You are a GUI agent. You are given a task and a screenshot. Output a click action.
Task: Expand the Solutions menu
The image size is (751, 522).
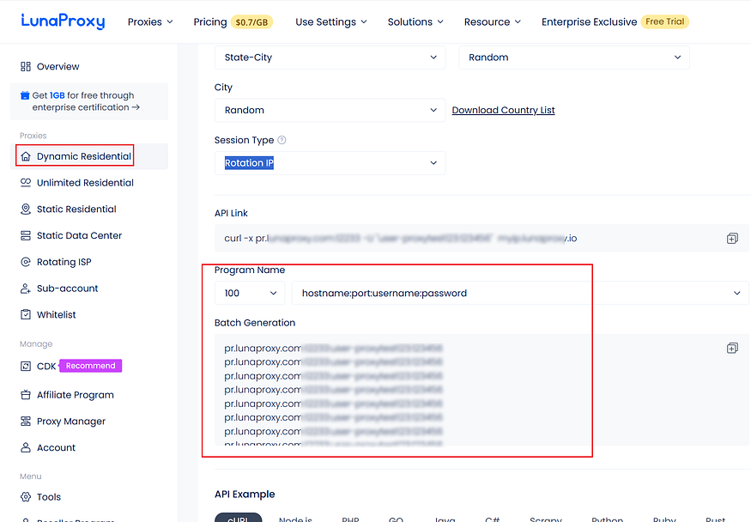(x=415, y=22)
